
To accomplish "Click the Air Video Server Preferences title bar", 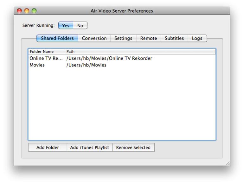I will [x=122, y=11].
